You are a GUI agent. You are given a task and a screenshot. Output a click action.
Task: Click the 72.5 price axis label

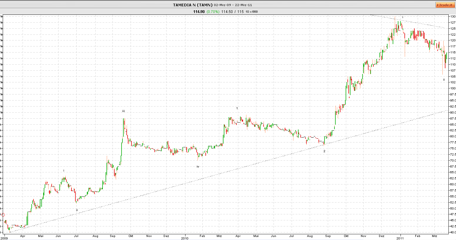(453, 154)
